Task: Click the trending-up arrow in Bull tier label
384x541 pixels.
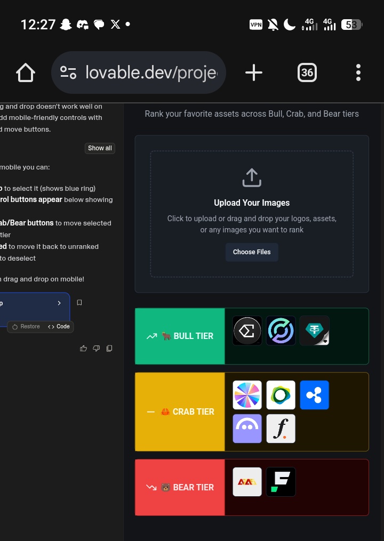Action: pyautogui.click(x=151, y=336)
